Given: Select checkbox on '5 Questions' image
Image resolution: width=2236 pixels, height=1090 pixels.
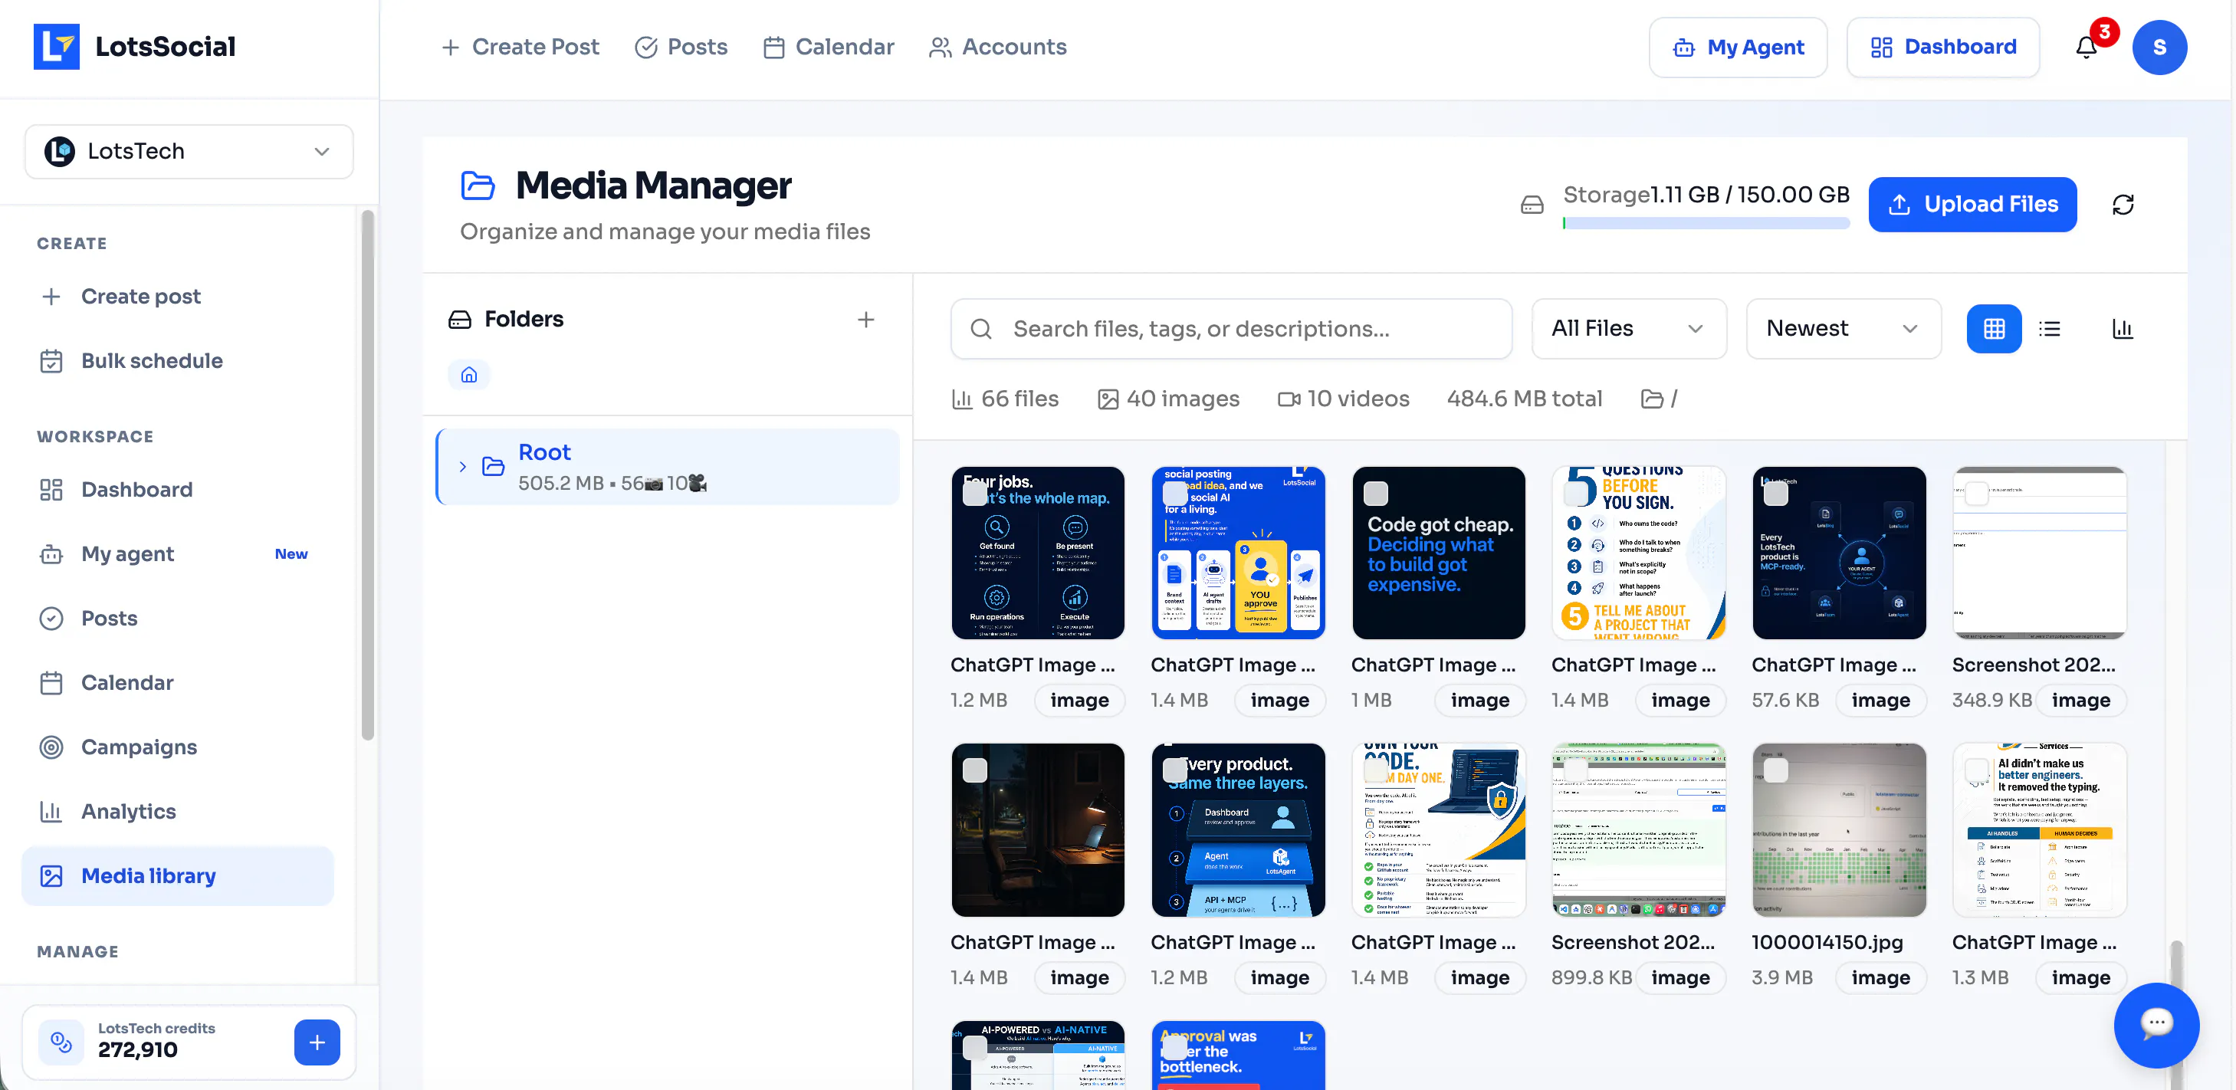Looking at the screenshot, I should (x=1575, y=493).
